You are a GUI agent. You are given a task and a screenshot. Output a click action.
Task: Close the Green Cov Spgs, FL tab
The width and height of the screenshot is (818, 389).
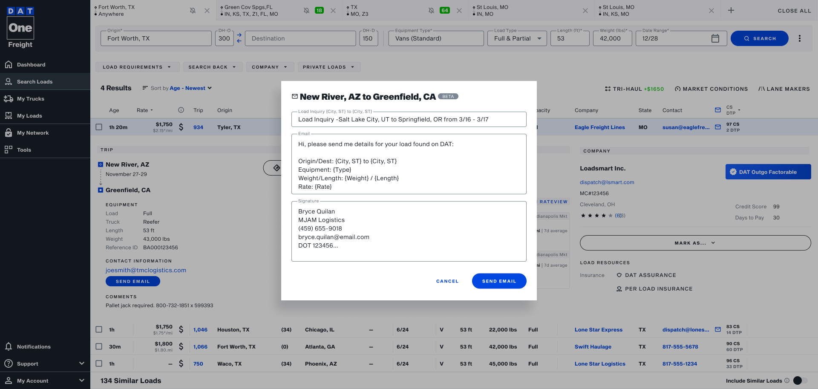(333, 11)
